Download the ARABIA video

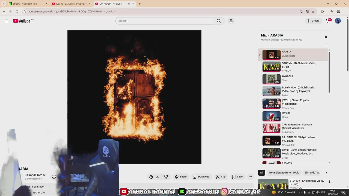[x=201, y=177]
